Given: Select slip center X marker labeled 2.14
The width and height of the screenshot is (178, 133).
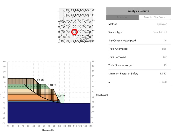Looking at the screenshot, I should [59, 22].
